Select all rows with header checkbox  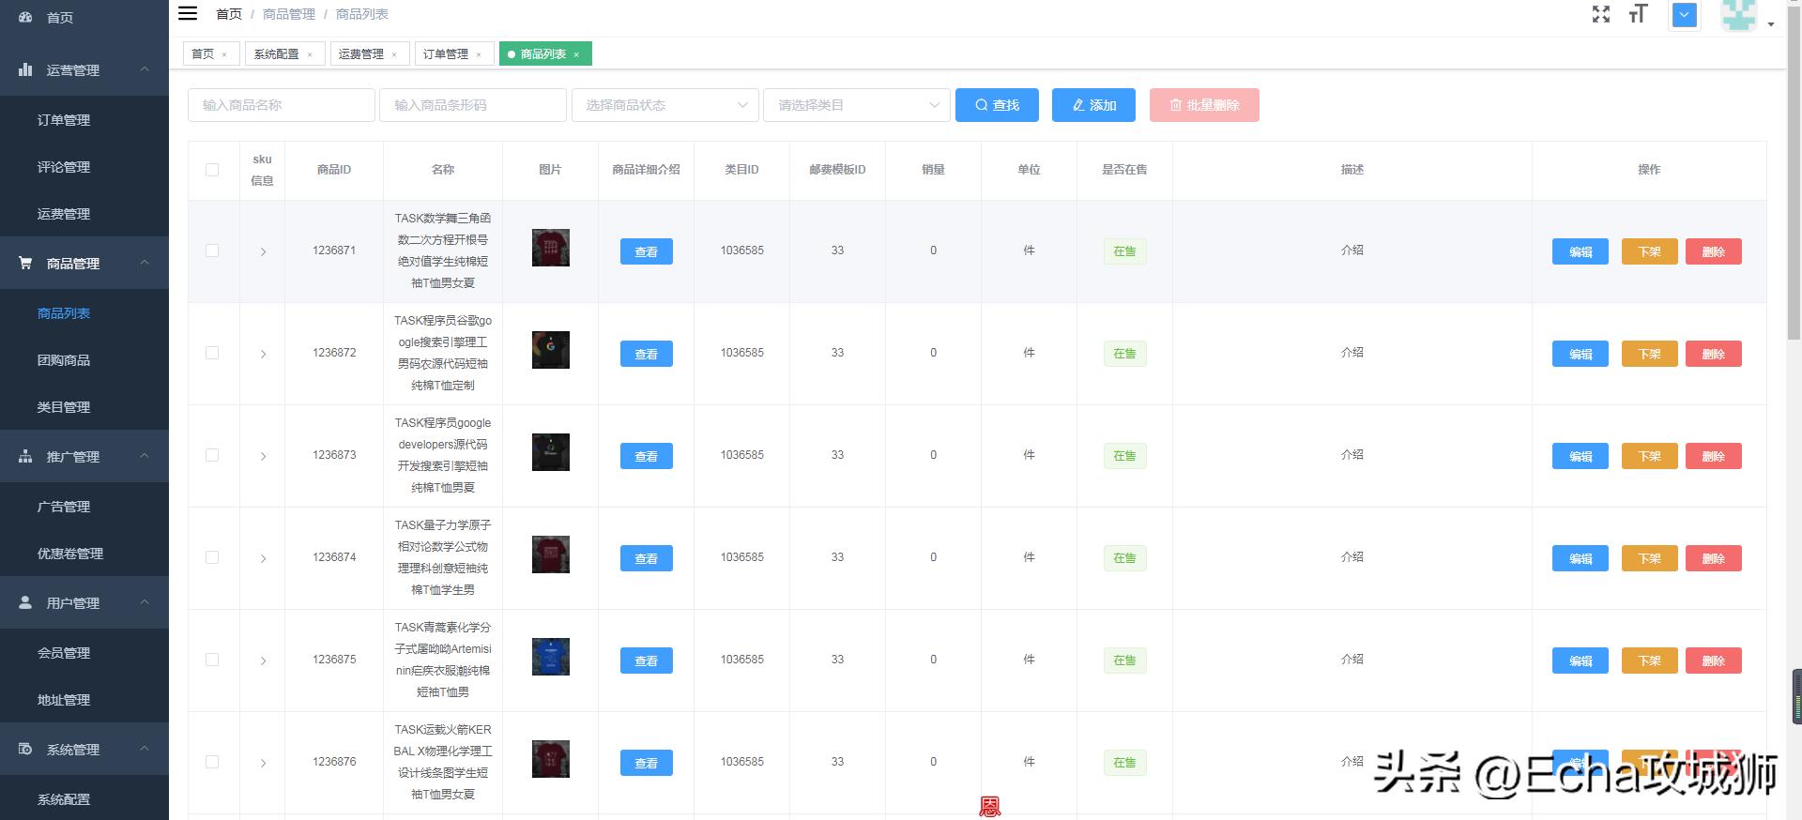(x=212, y=170)
